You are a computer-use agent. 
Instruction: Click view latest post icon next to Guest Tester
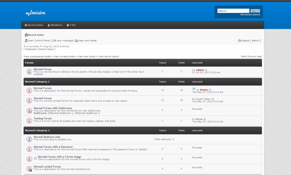pyautogui.click(x=213, y=99)
